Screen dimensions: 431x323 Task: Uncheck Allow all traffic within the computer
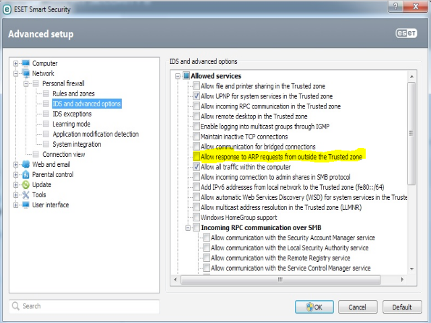(196, 167)
